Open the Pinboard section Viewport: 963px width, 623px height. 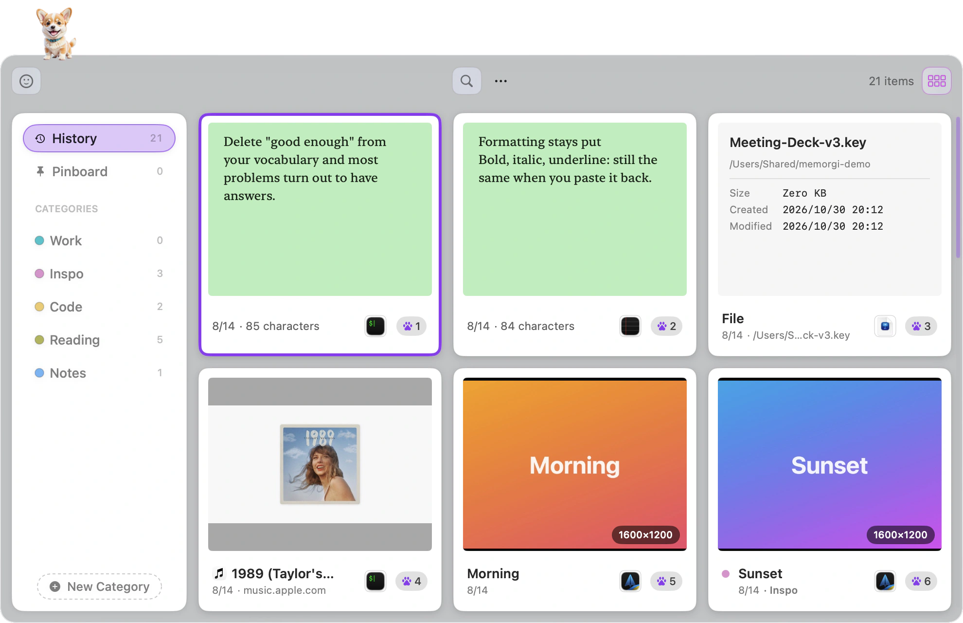99,171
